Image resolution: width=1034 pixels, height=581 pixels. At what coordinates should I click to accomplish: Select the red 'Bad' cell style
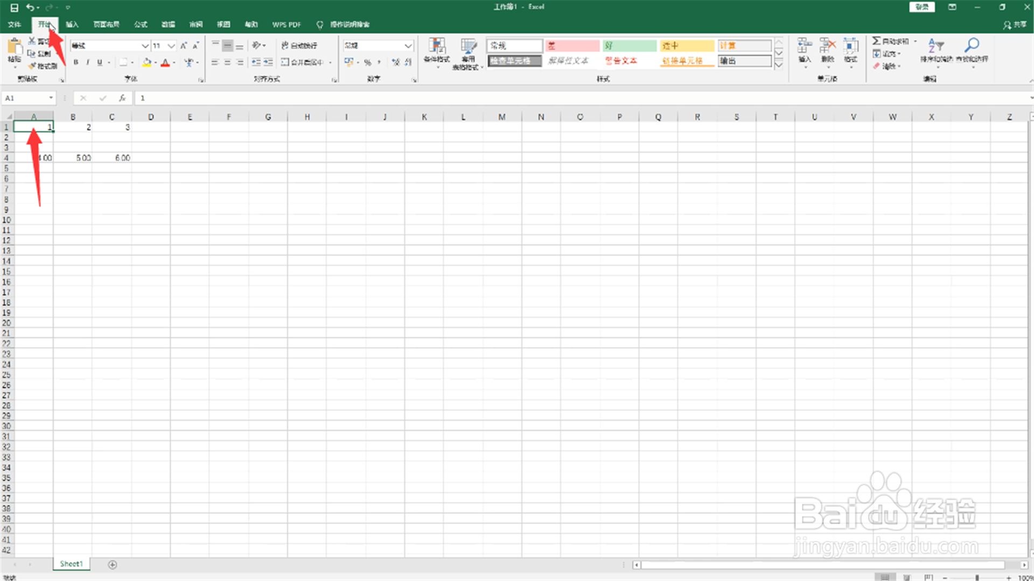(x=572, y=46)
